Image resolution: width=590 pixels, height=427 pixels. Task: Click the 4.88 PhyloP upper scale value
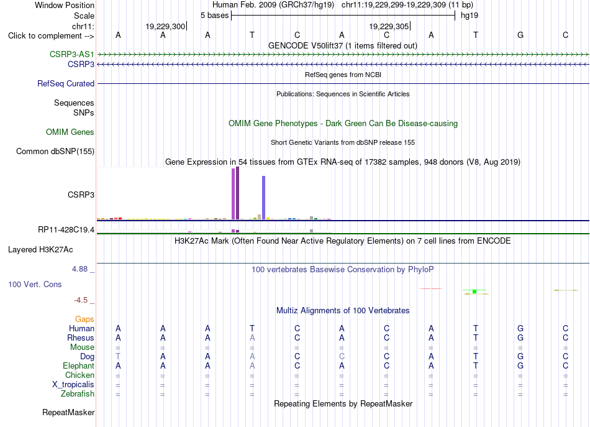79,269
